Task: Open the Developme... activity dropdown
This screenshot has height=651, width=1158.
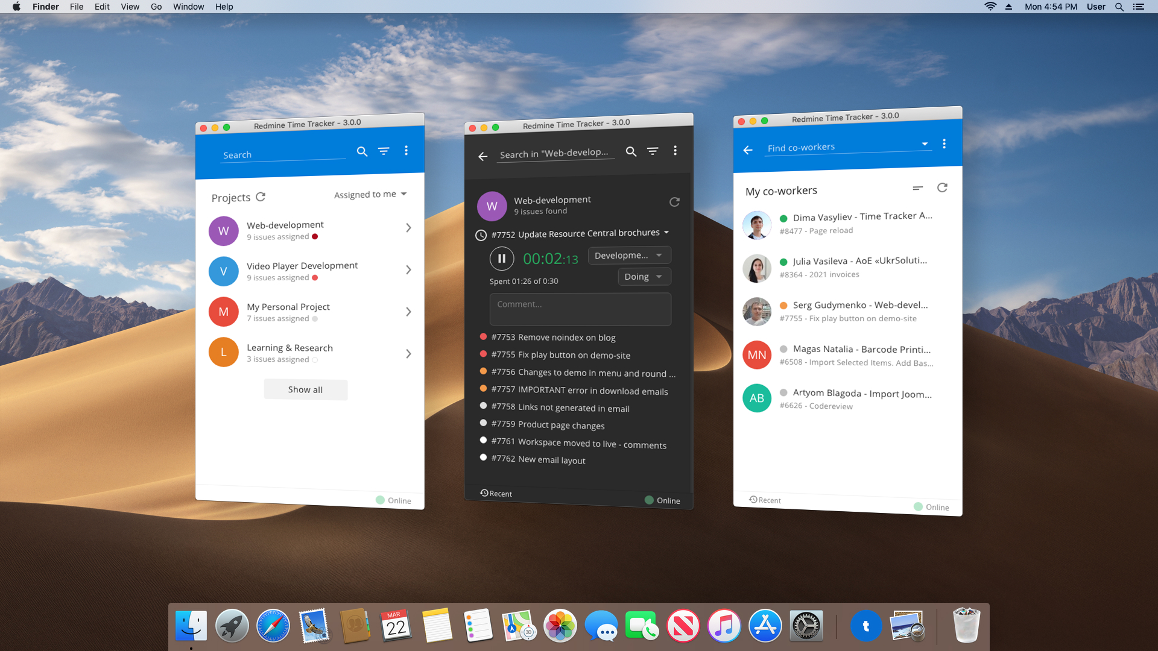Action: (x=629, y=255)
